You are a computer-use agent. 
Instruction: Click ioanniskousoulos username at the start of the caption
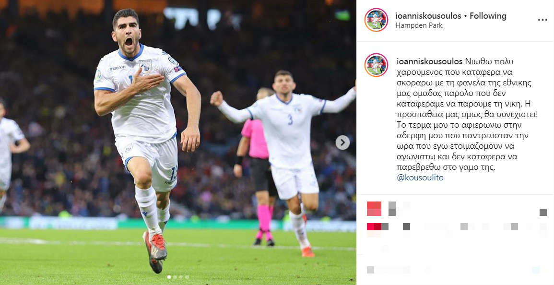point(429,61)
